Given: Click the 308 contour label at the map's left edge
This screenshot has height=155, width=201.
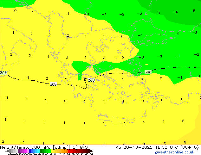Looking at the screenshot, I should tap(3, 73).
